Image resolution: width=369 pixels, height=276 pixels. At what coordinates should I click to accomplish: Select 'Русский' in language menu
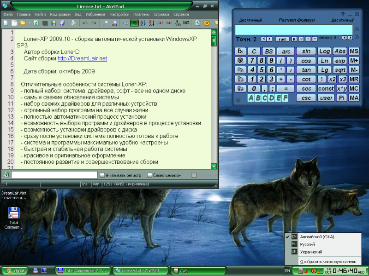click(x=308, y=244)
